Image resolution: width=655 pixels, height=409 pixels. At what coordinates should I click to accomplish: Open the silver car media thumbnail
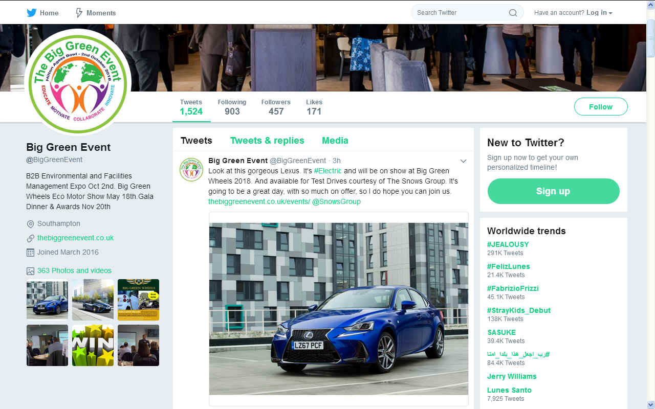(93, 300)
